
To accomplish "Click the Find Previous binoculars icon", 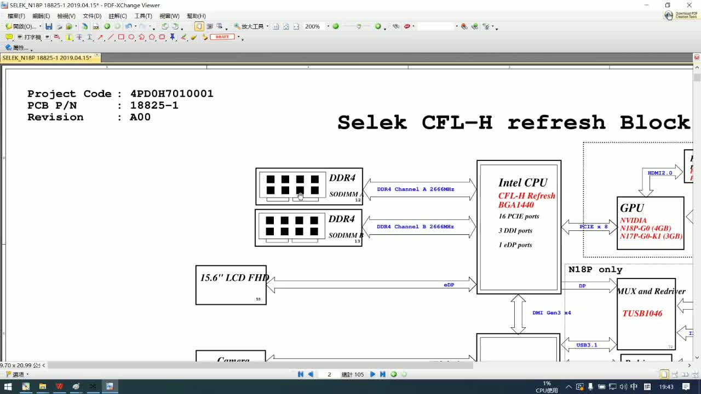I will [x=464, y=26].
